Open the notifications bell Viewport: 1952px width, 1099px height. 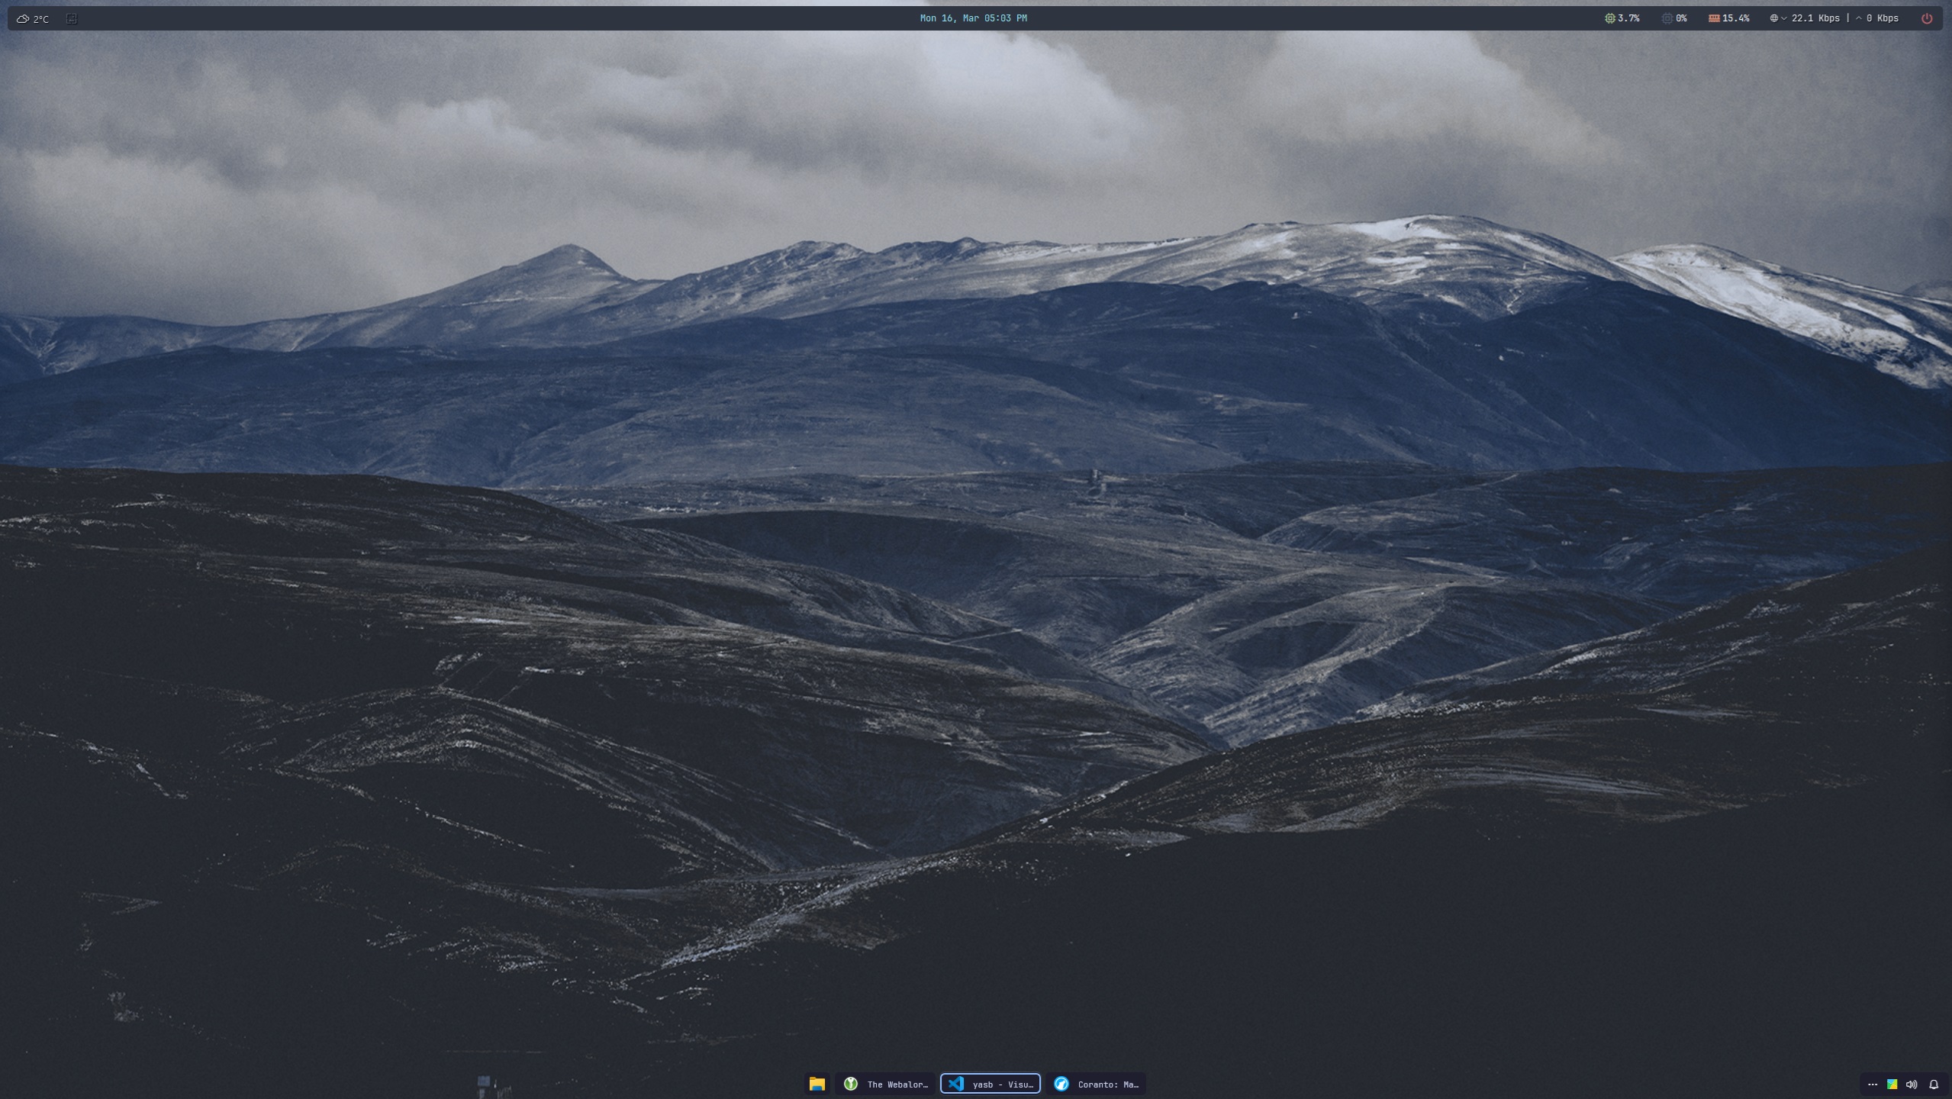pyautogui.click(x=1934, y=1084)
